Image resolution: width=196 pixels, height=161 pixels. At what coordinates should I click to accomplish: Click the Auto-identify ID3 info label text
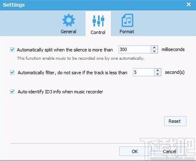pos(60,92)
